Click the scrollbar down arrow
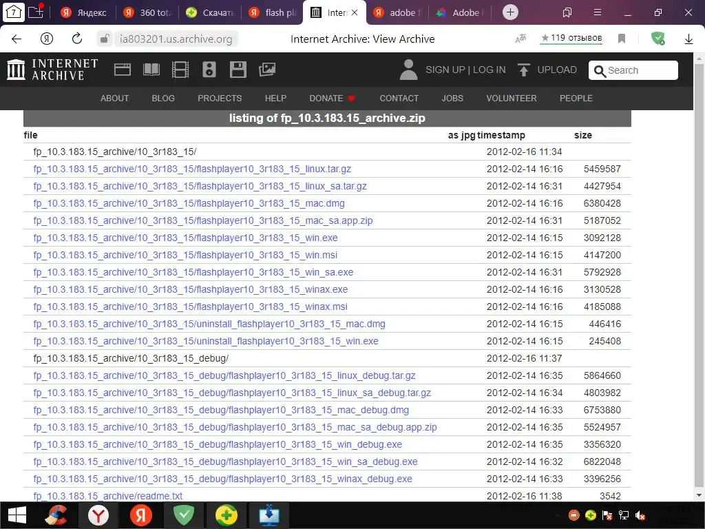The height and width of the screenshot is (529, 705). (x=699, y=496)
